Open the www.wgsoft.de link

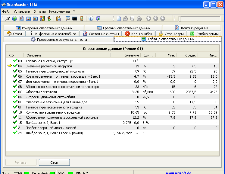coord(179,173)
